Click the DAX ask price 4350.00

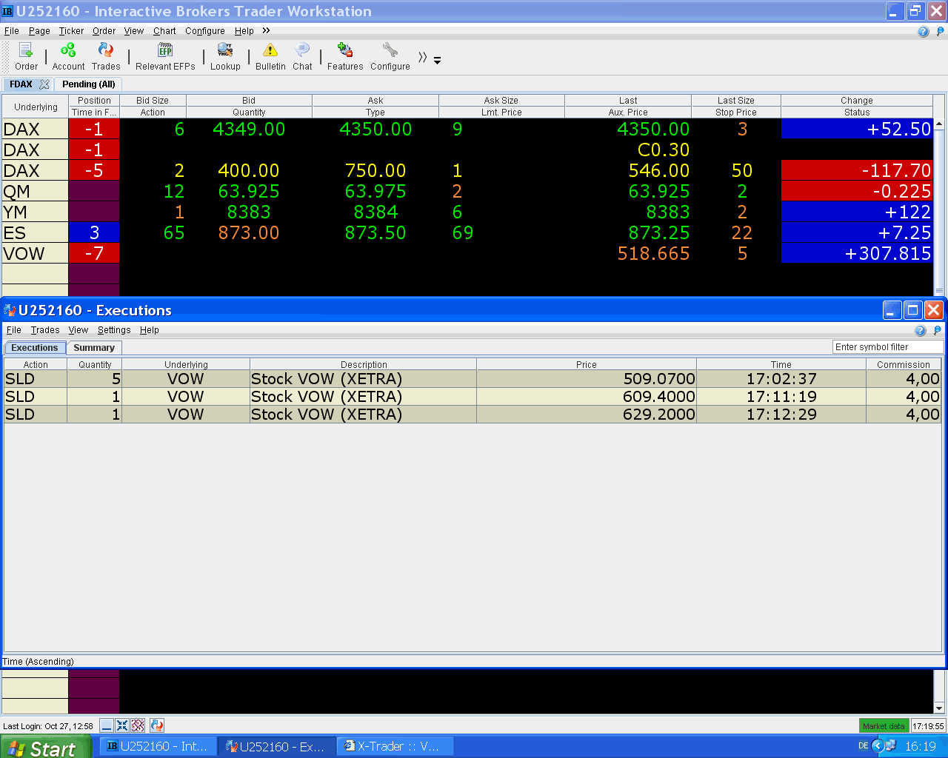[375, 129]
